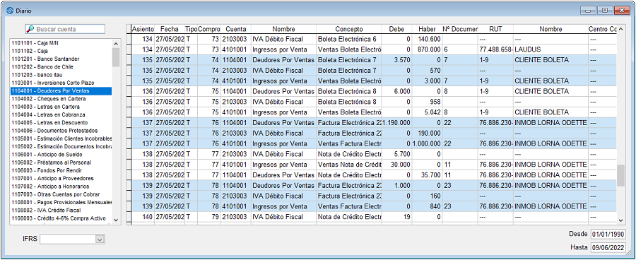Click the Haber column header
Screen dimensions: 636x260
(427, 29)
